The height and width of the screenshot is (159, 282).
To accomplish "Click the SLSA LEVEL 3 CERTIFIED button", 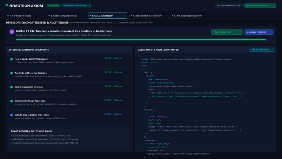I will coord(259,32).
